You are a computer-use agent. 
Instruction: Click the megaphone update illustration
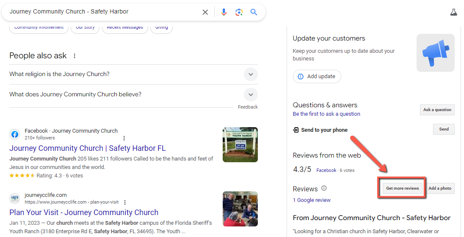436,53
